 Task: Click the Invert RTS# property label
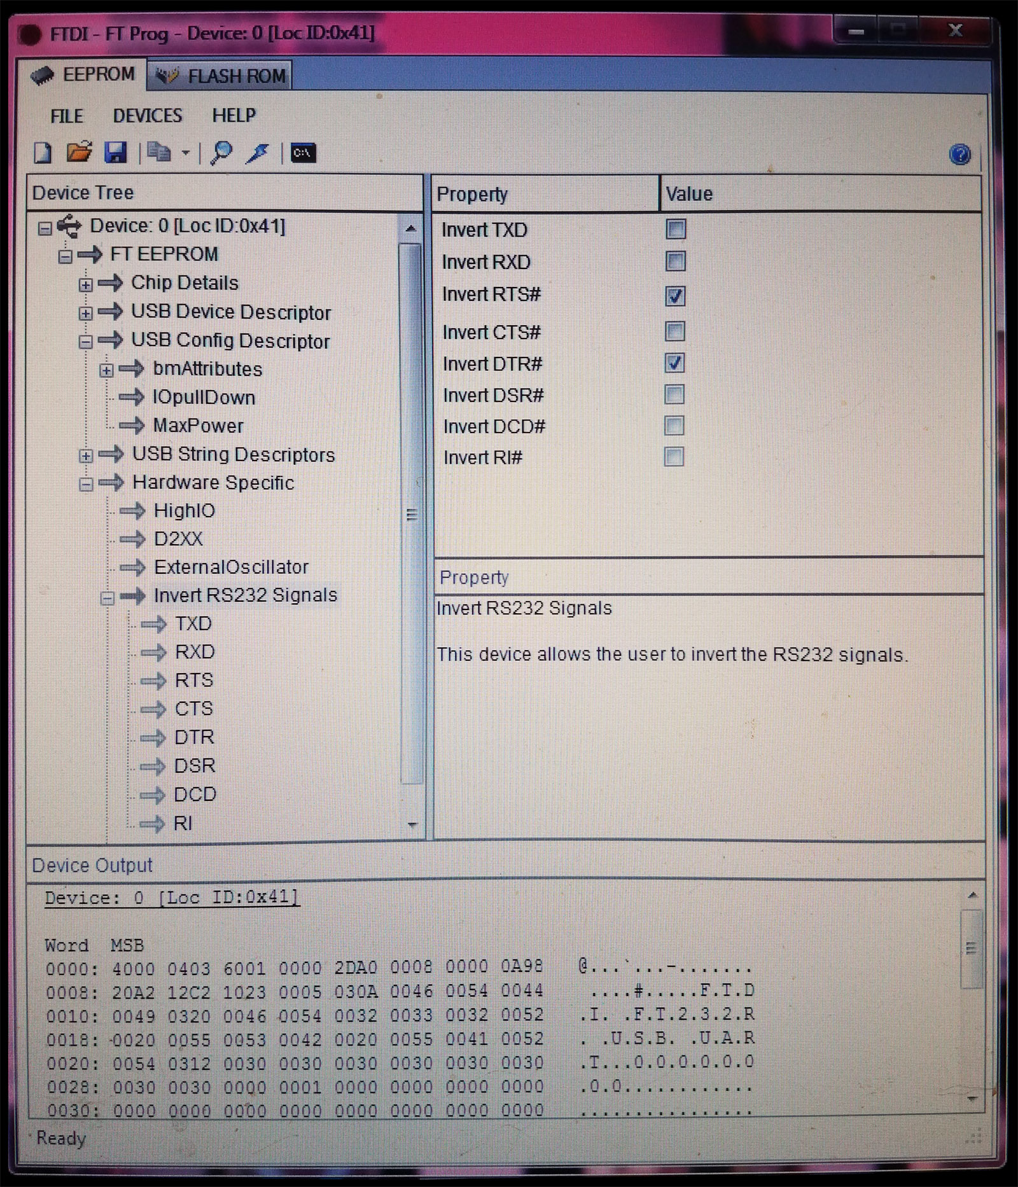[x=491, y=295]
